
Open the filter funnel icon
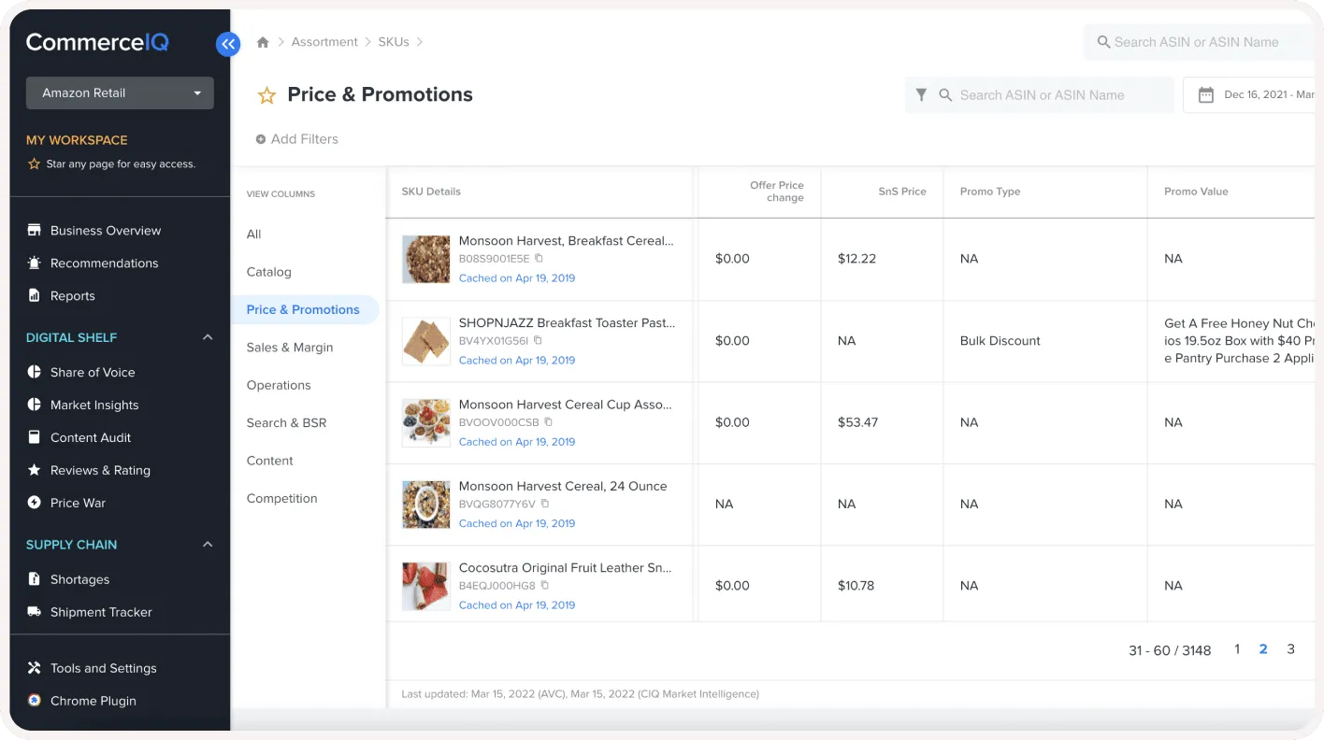click(921, 95)
